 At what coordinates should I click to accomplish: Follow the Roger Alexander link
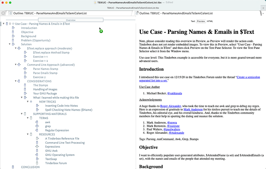tap(170, 106)
